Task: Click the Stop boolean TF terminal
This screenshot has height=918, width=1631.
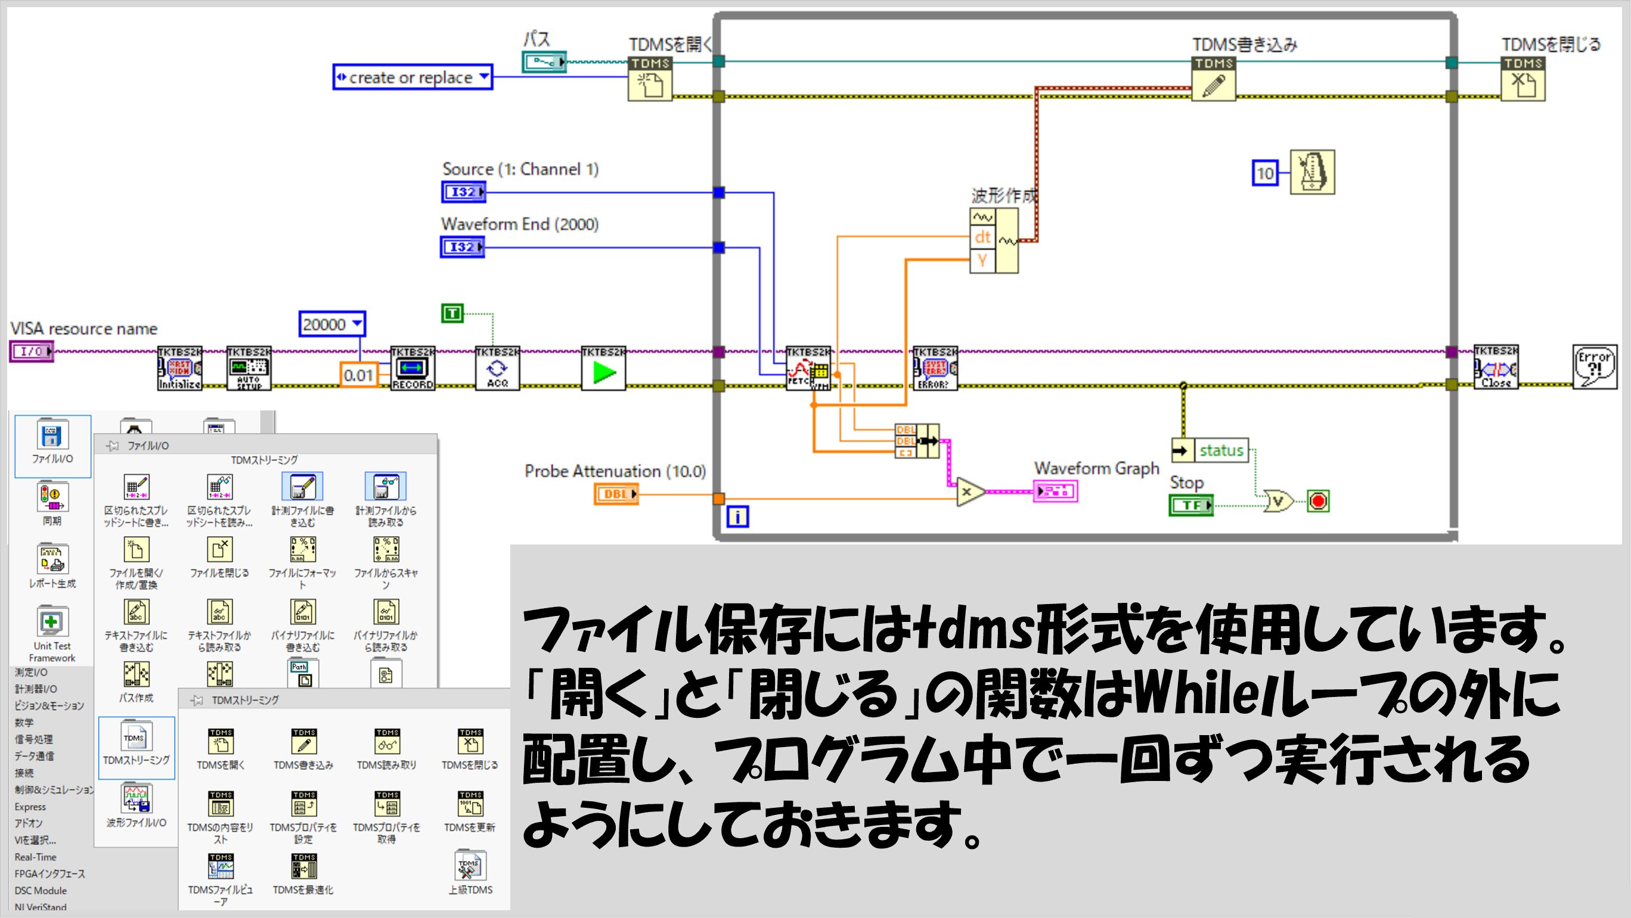Action: (1191, 505)
